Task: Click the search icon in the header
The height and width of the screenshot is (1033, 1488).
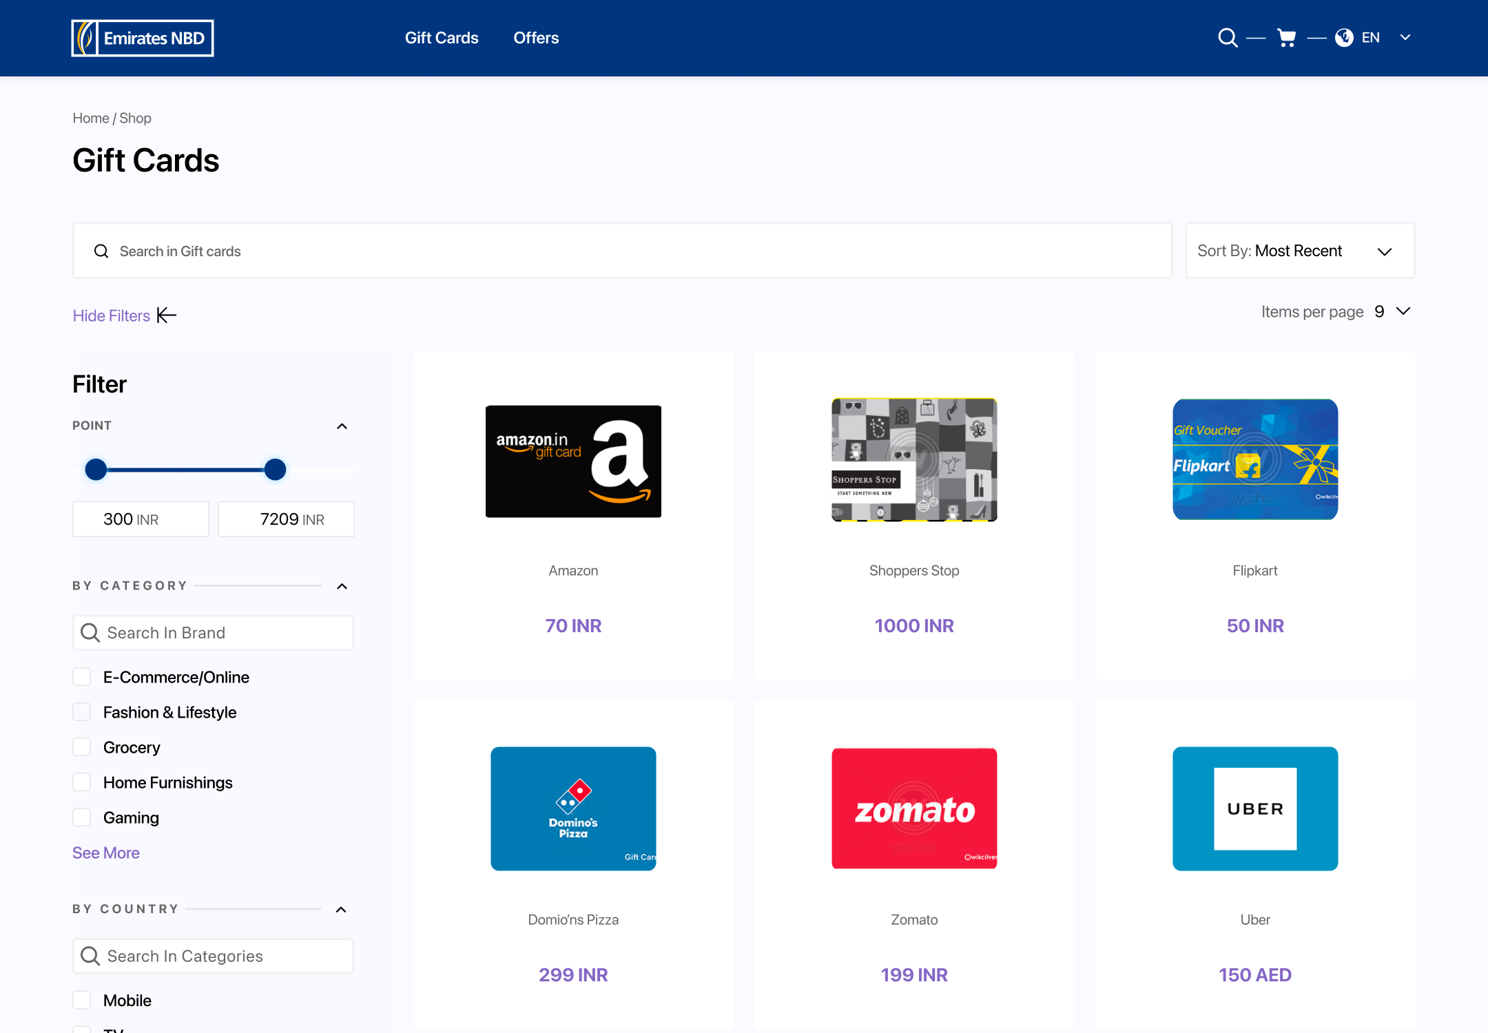Action: point(1227,38)
